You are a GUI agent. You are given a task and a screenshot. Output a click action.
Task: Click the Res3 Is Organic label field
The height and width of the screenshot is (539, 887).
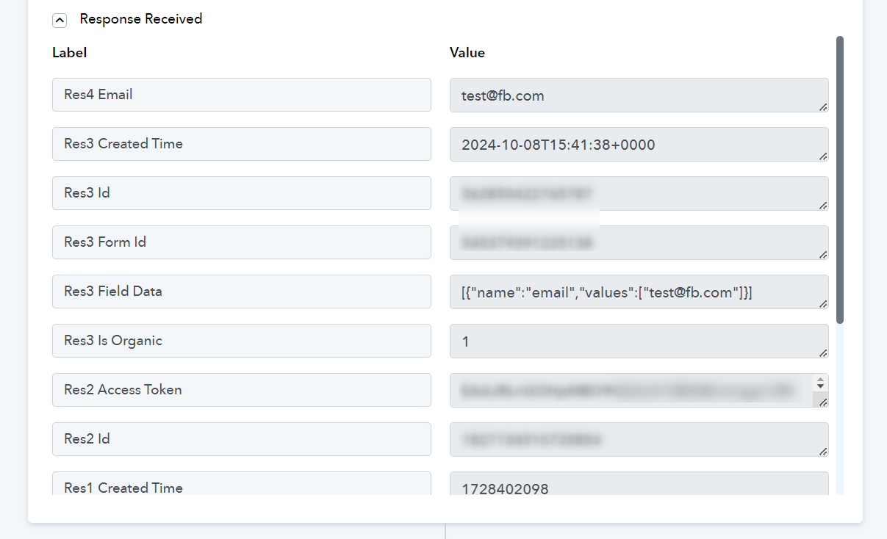pyautogui.click(x=242, y=341)
